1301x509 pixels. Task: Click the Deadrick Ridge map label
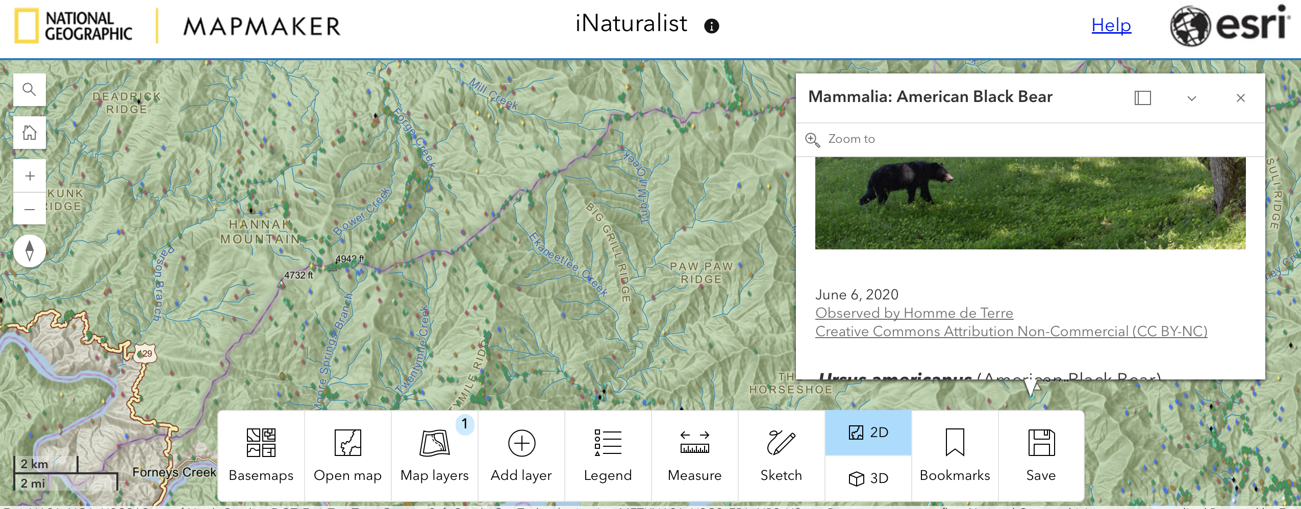[x=127, y=103]
